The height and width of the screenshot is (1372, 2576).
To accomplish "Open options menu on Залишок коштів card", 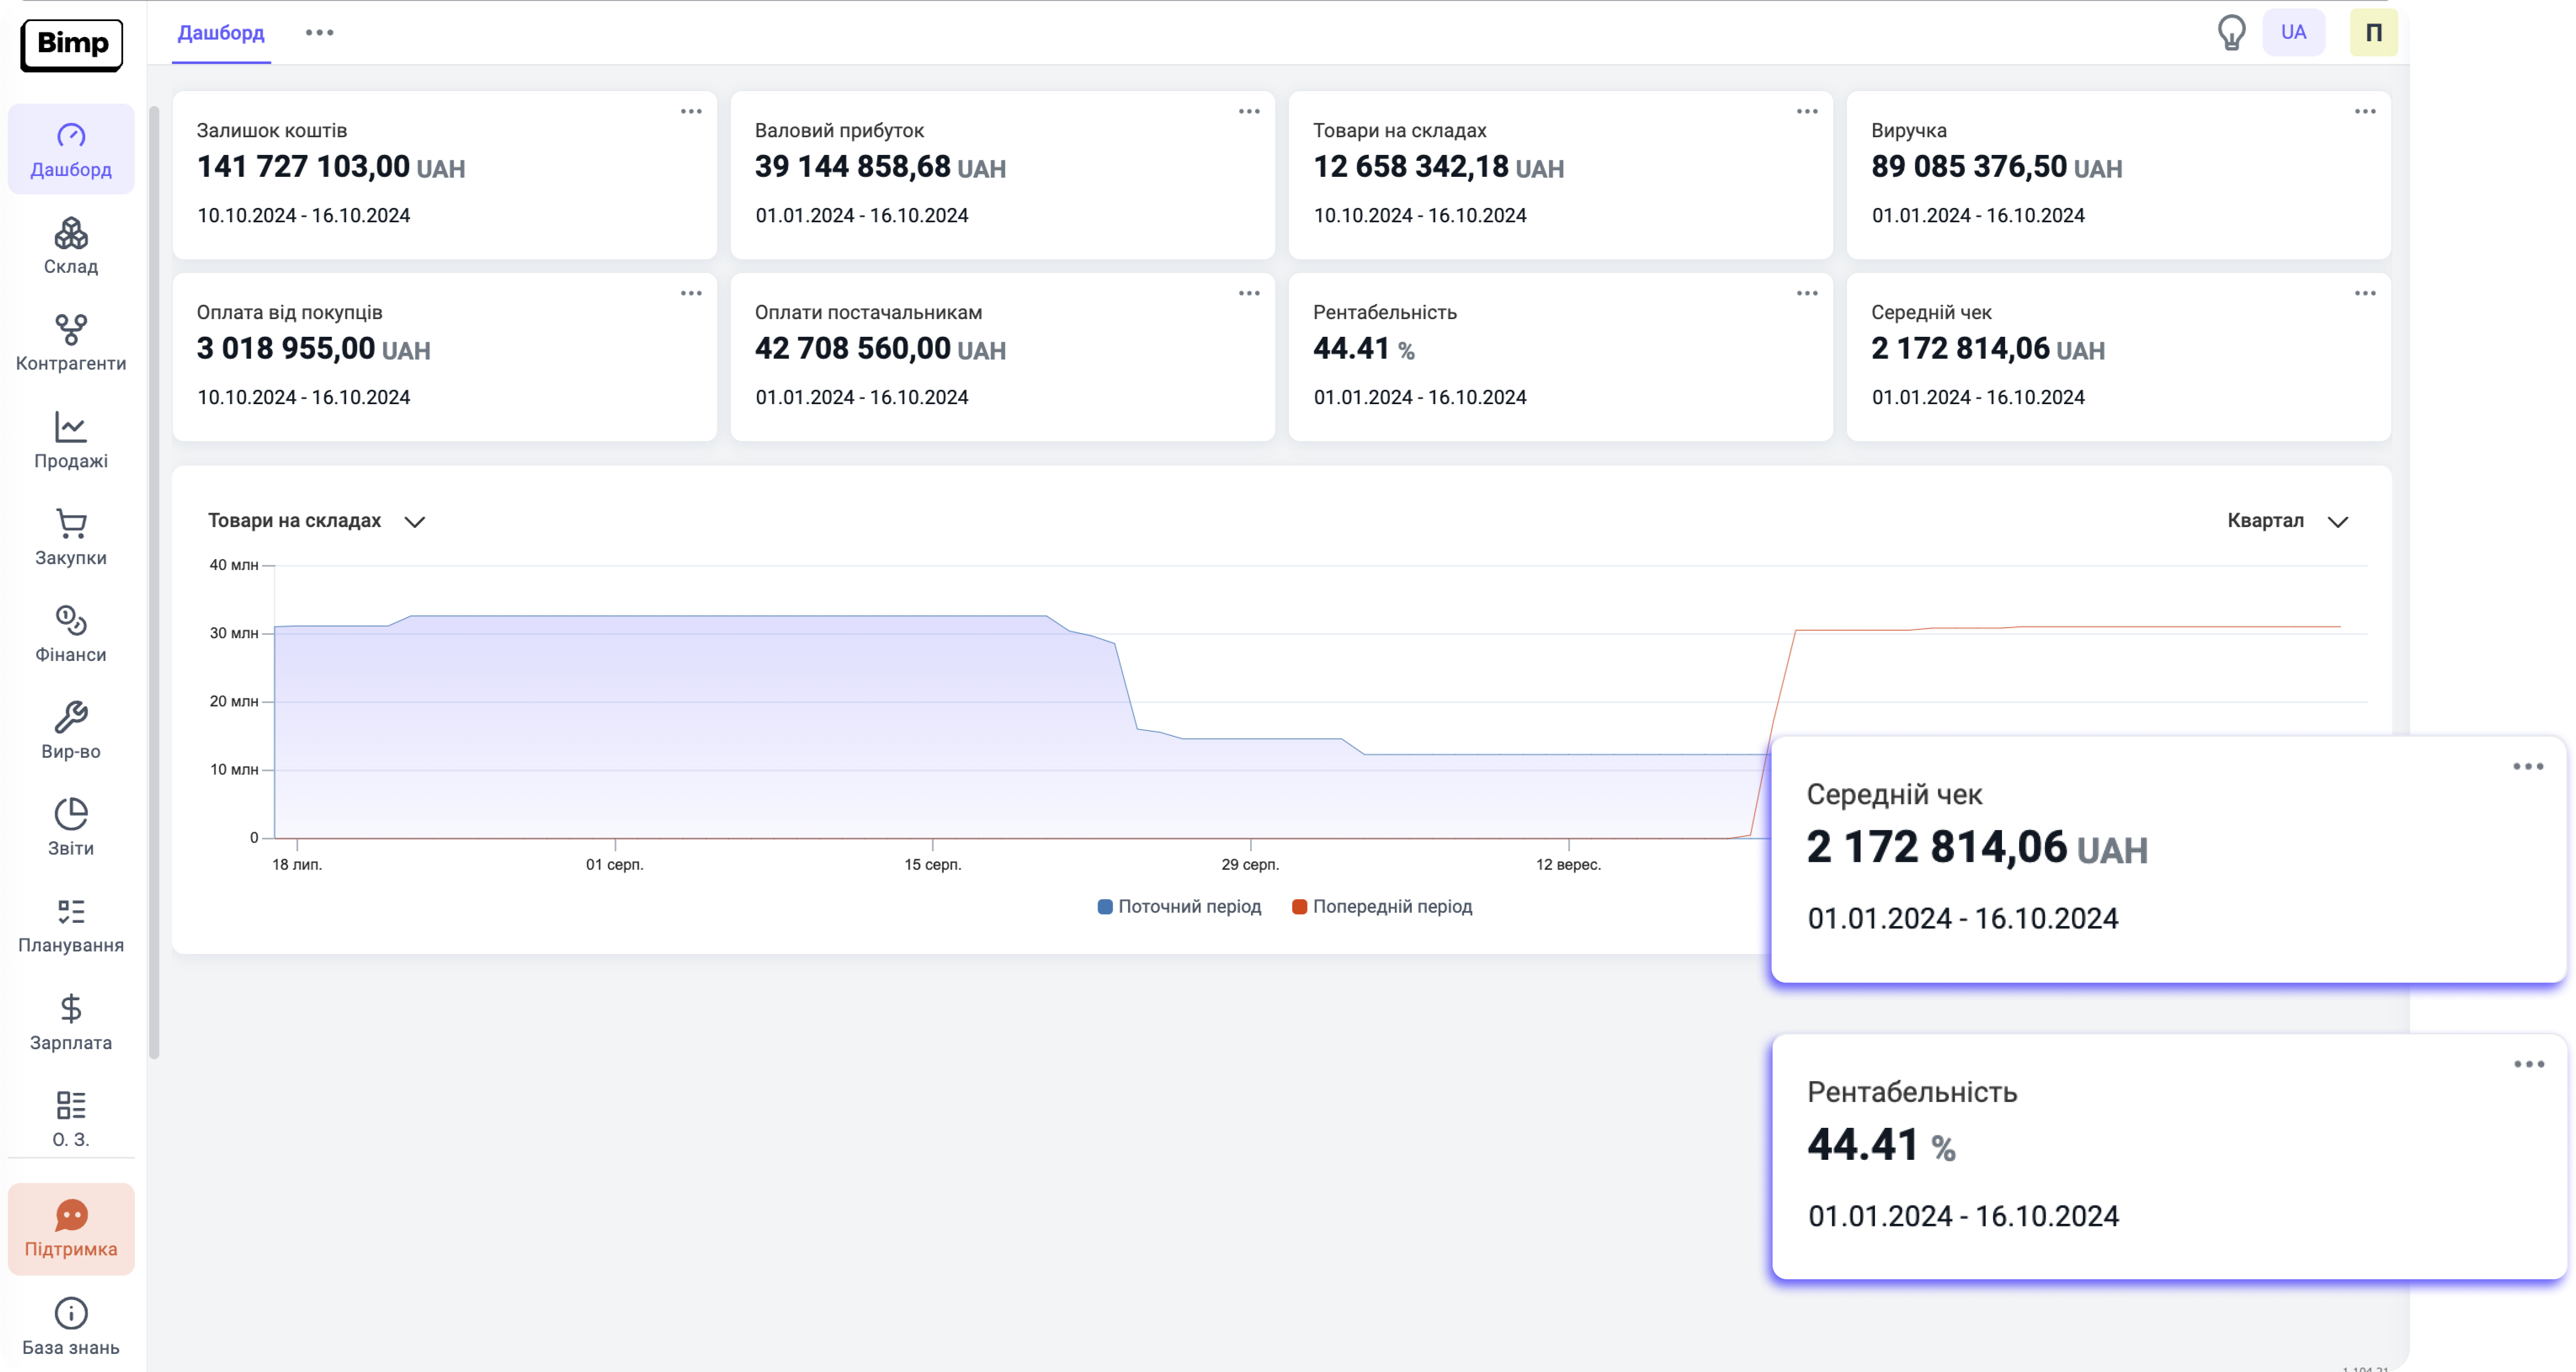I will [x=691, y=111].
